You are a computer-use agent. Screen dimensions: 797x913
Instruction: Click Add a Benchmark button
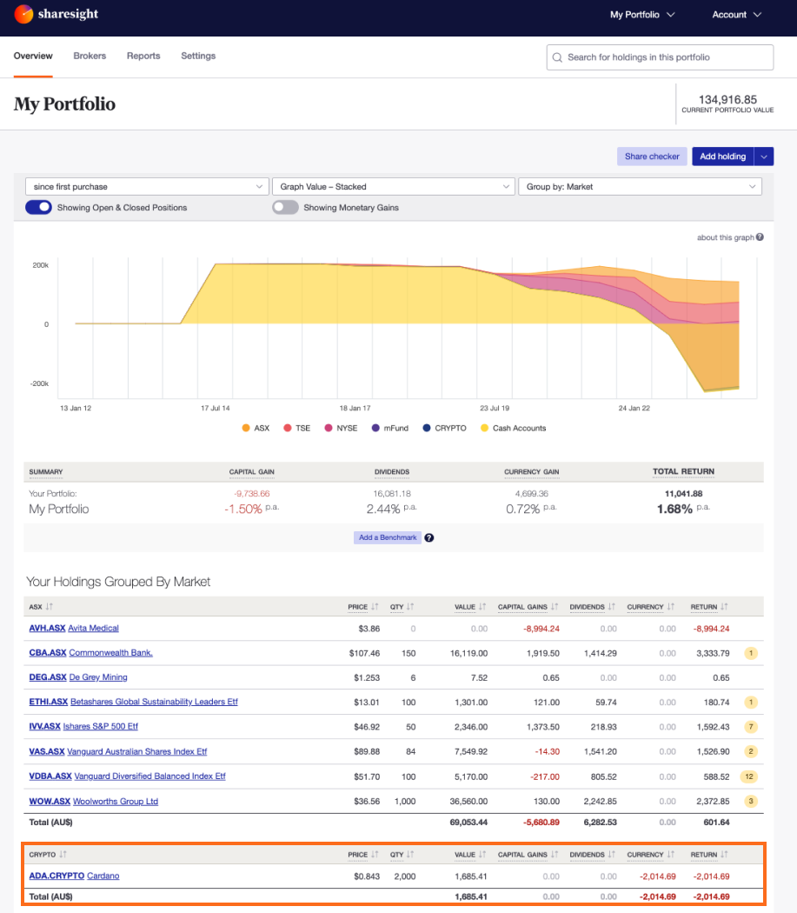(388, 537)
